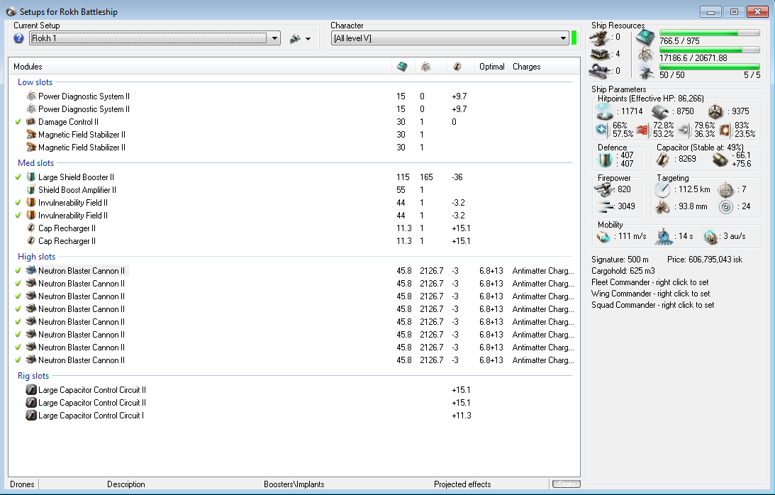Toggle the second Neutron Blaster Cannon II checkmark

18,284
